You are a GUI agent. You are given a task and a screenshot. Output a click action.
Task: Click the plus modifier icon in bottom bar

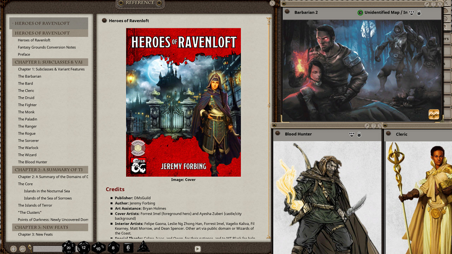pos(14,249)
